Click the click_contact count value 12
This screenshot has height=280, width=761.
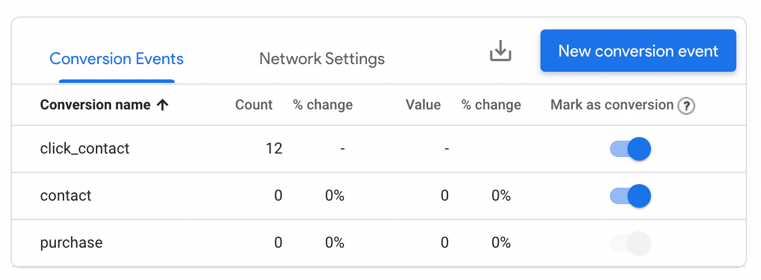[x=274, y=149]
